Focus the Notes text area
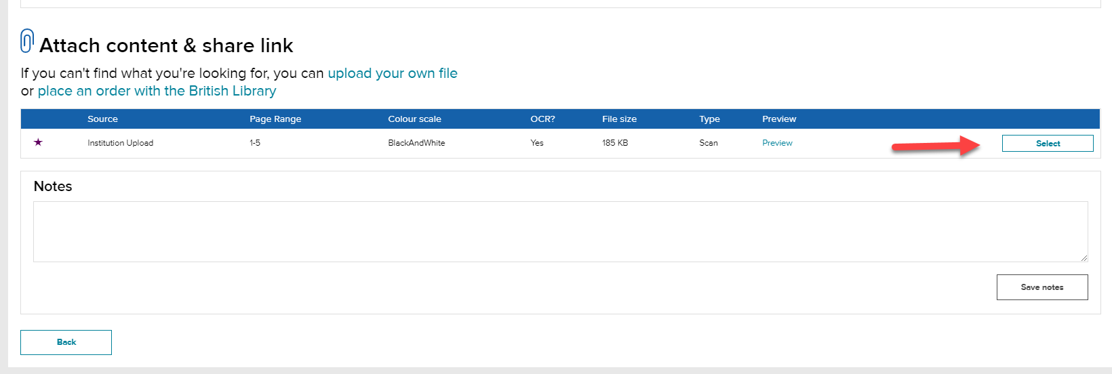Screen dimensions: 1112x374 561,232
